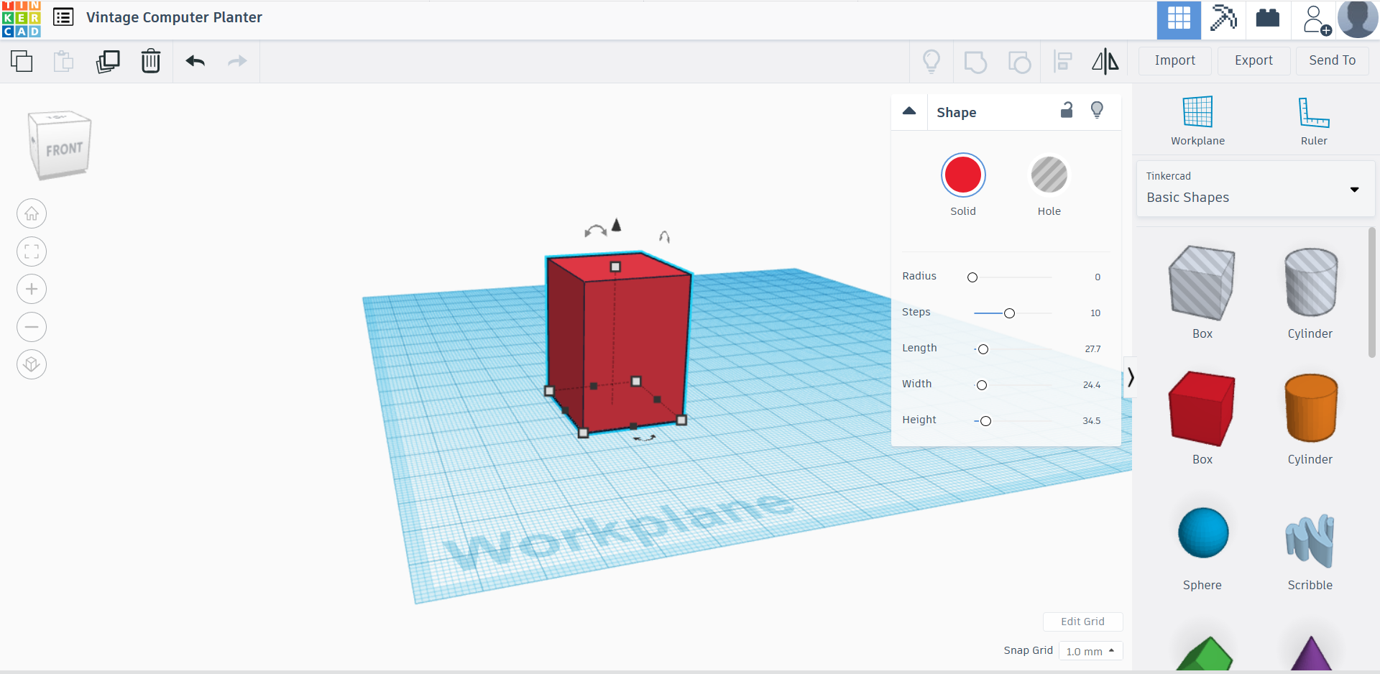Viewport: 1380px width, 674px height.
Task: Select the orange Cylinder shape
Action: tap(1311, 408)
